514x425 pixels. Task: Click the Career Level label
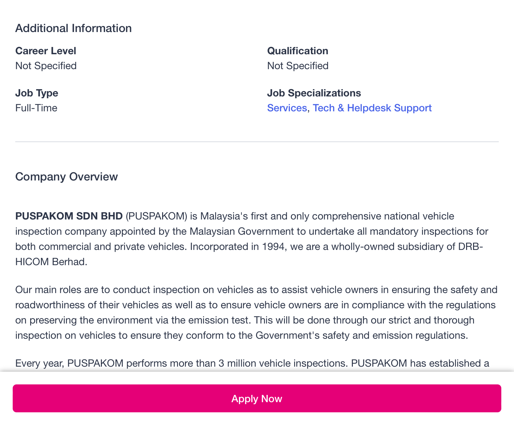(46, 51)
